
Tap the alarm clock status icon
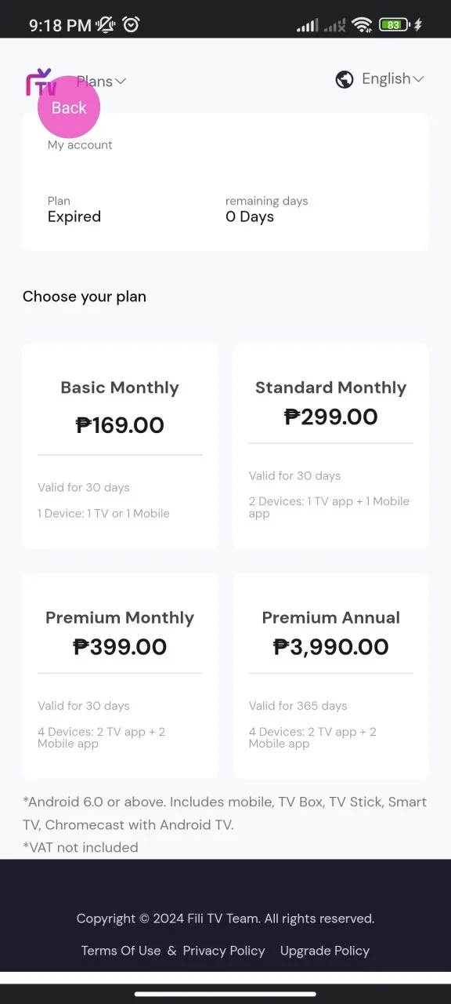[131, 25]
